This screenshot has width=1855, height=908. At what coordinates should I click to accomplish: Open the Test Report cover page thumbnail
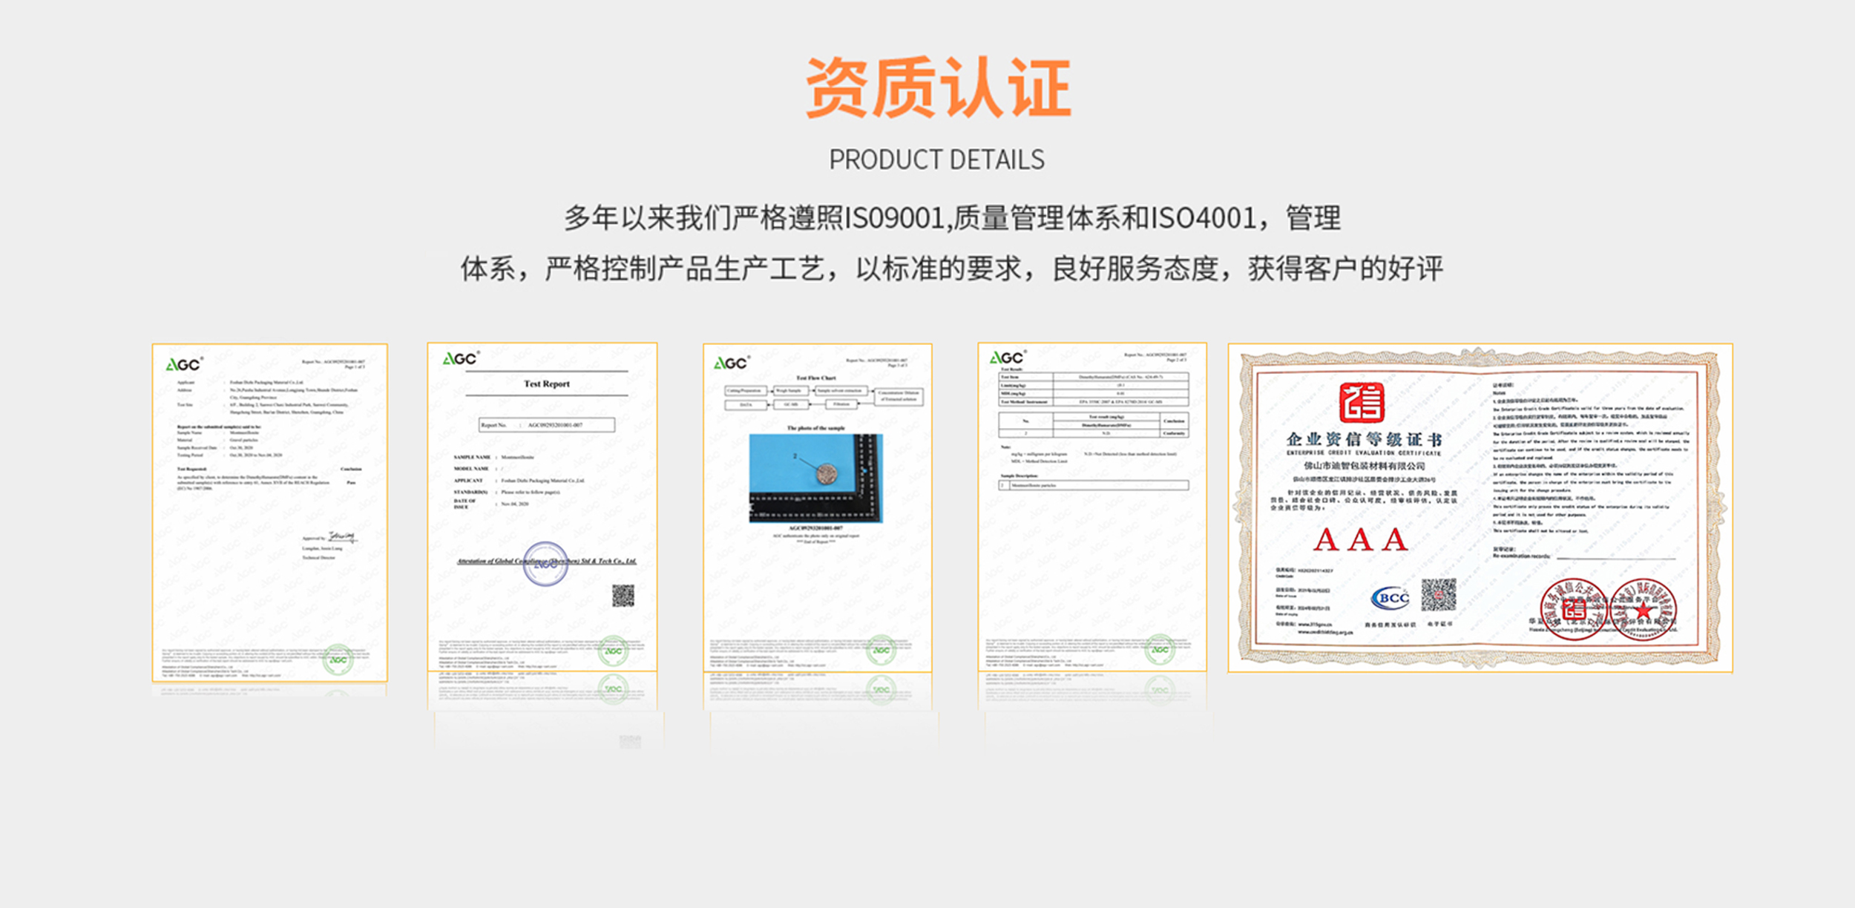click(x=542, y=507)
